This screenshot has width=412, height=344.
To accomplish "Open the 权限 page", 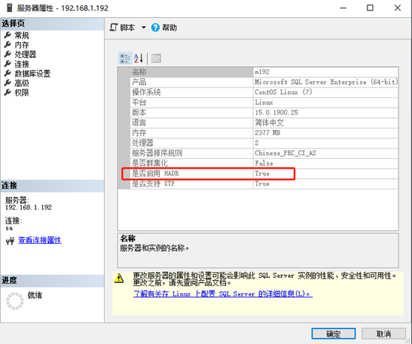I will click(x=22, y=93).
